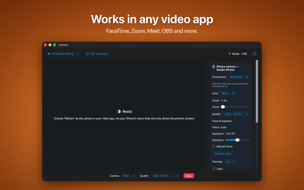The image size is (304, 190).
Task: Click the green fullscreen window button
Action: pos(54,45)
